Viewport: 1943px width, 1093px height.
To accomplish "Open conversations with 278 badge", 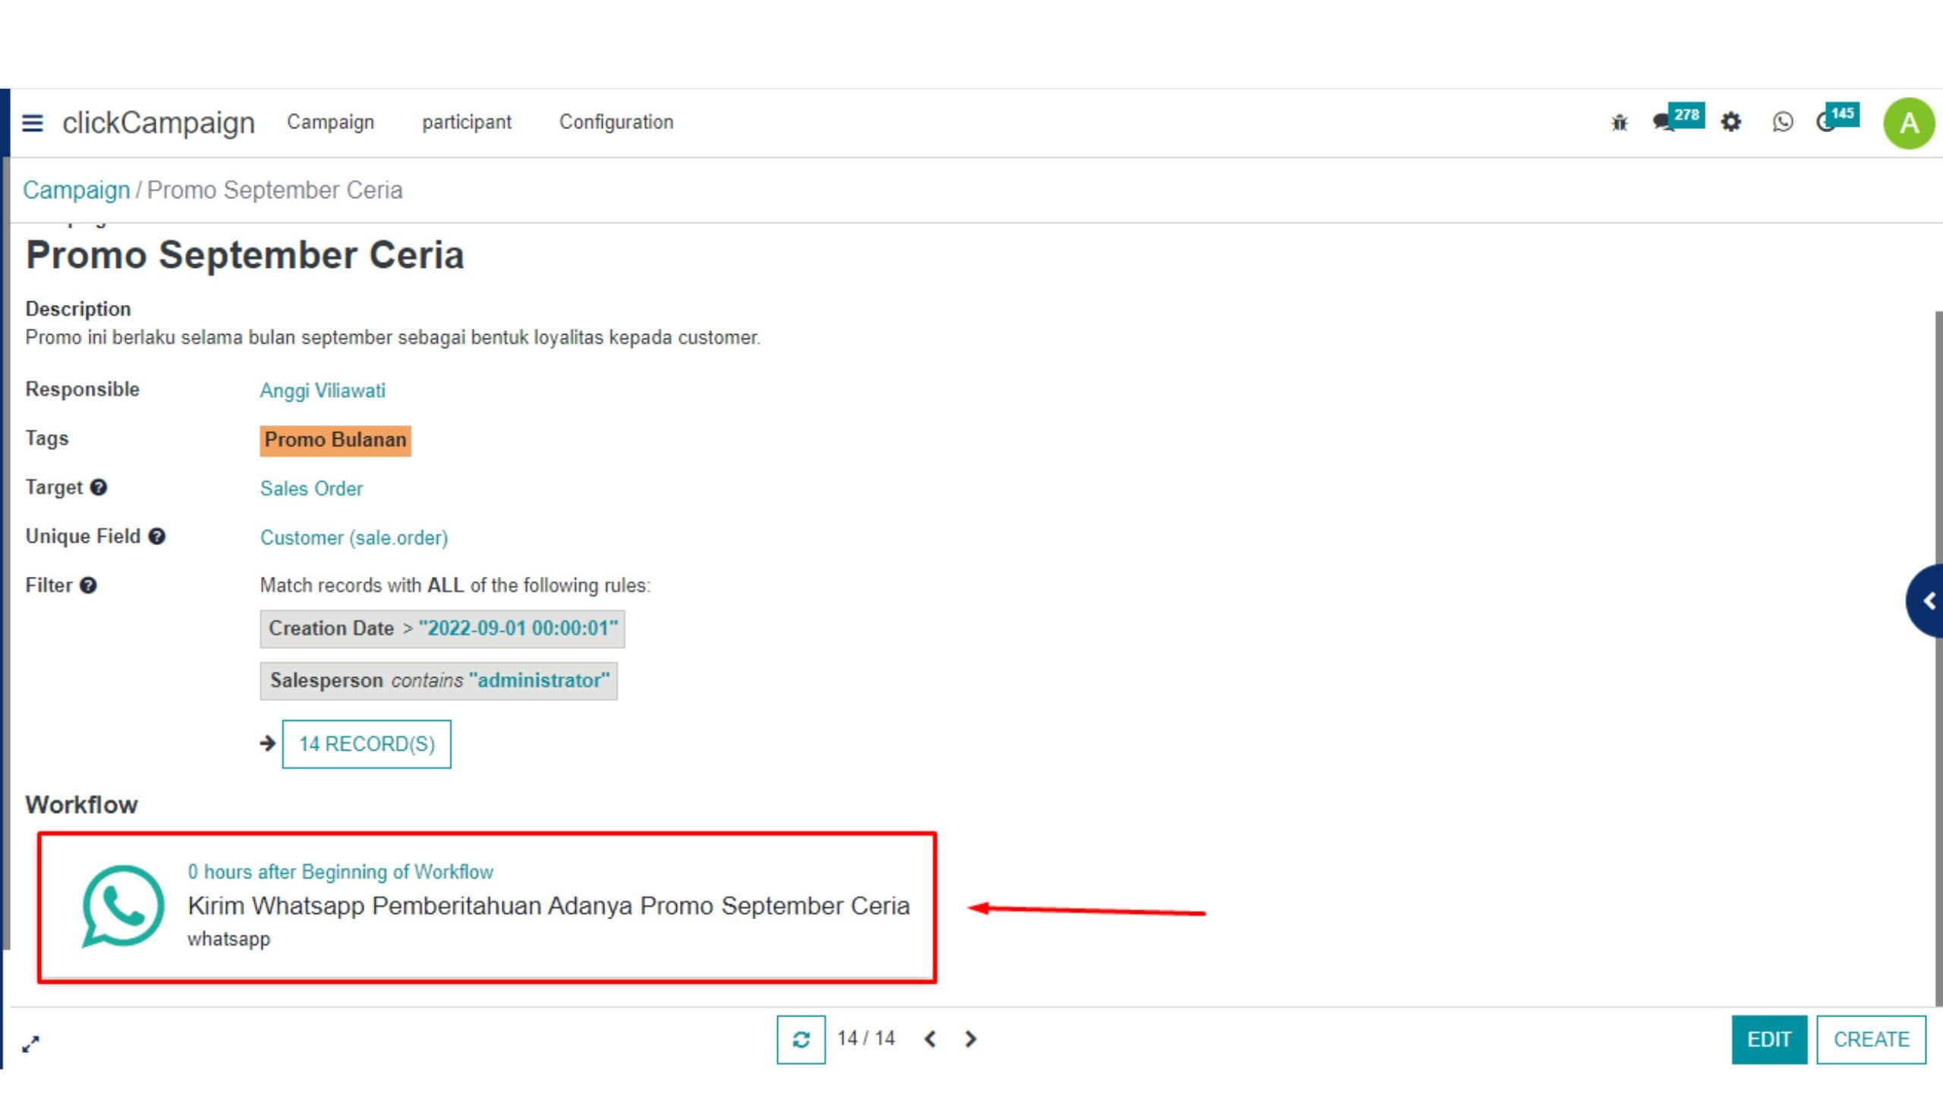I will [1678, 118].
